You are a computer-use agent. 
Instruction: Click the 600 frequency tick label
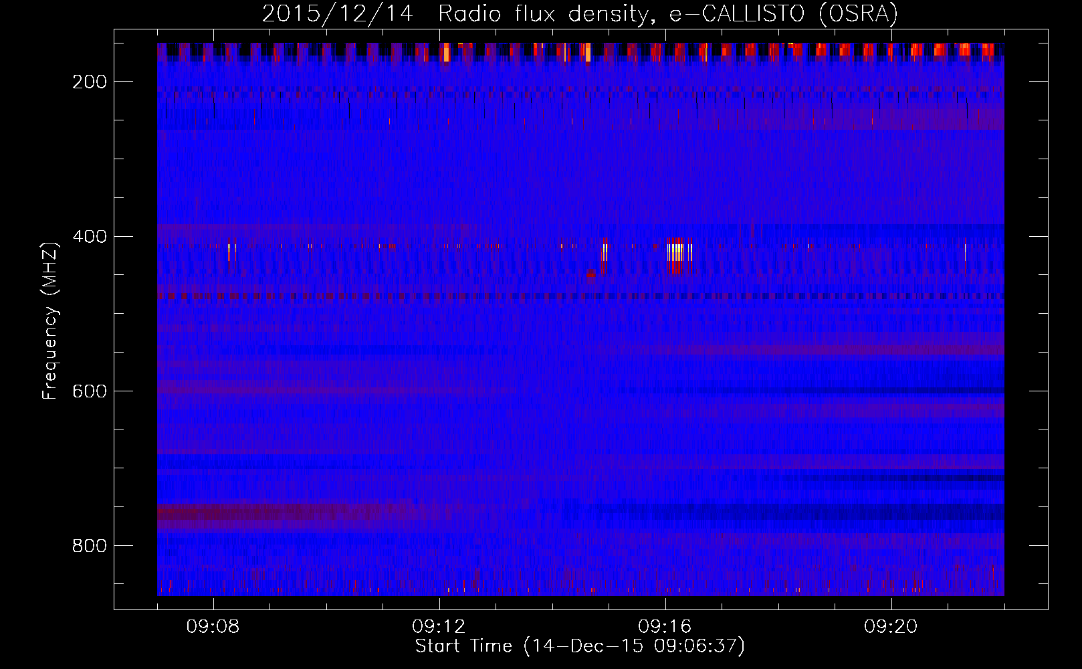coord(90,391)
